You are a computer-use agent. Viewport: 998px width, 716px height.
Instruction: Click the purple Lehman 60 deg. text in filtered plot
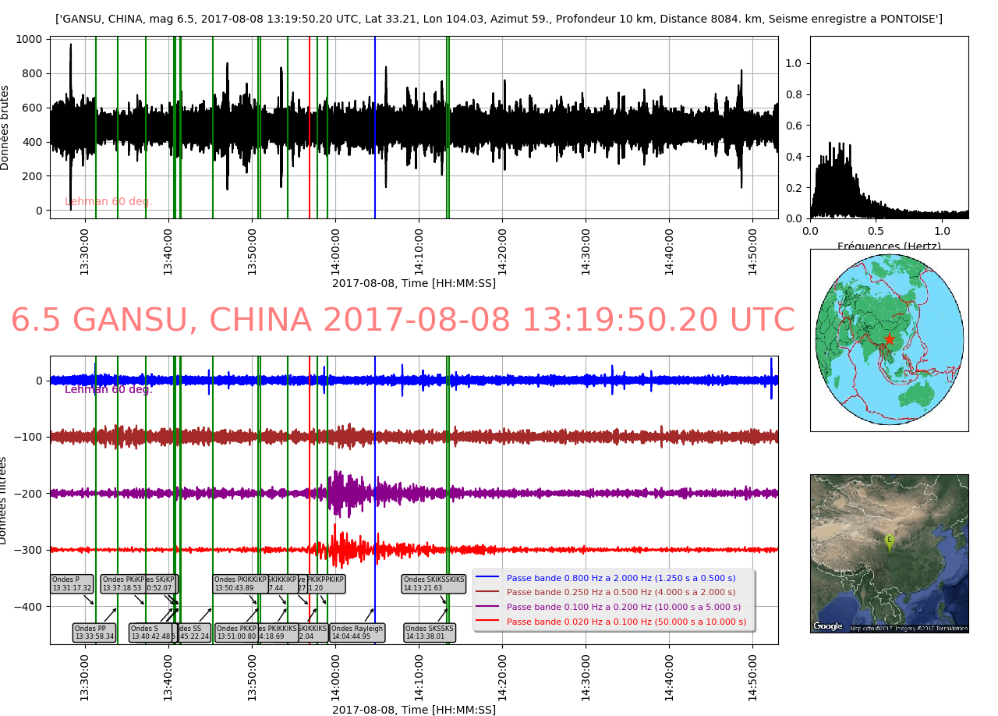(108, 389)
